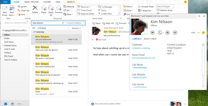The image size is (208, 106).
Task: Click the Schedule a meeting link
Action: 141,48
